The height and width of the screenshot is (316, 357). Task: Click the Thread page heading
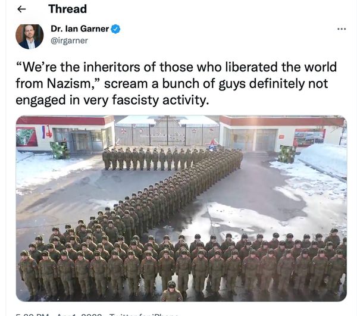68,9
